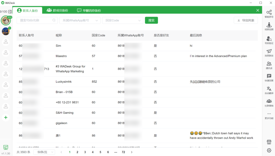Click the next page arrow
Screen dimensions: 275x156
click(x=132, y=152)
